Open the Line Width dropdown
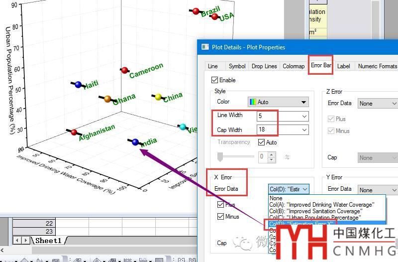 pyautogui.click(x=304, y=116)
